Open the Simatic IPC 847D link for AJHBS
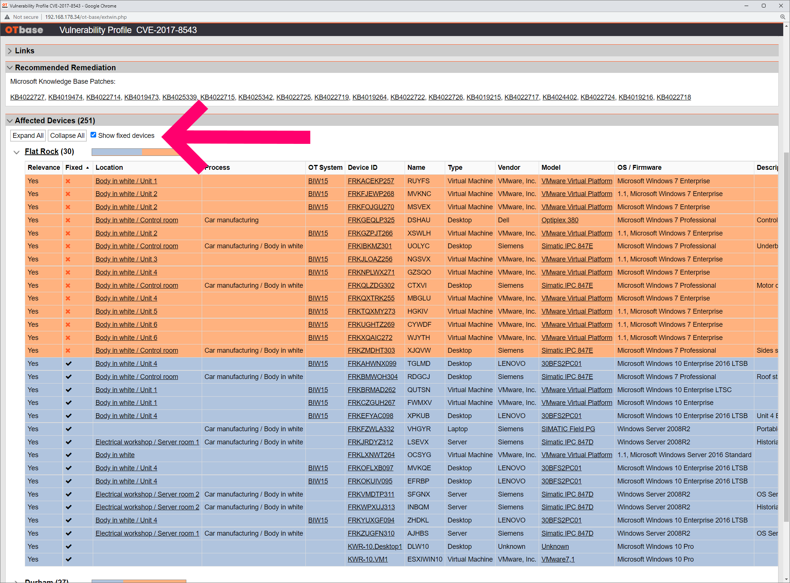This screenshot has height=583, width=790. [x=567, y=533]
